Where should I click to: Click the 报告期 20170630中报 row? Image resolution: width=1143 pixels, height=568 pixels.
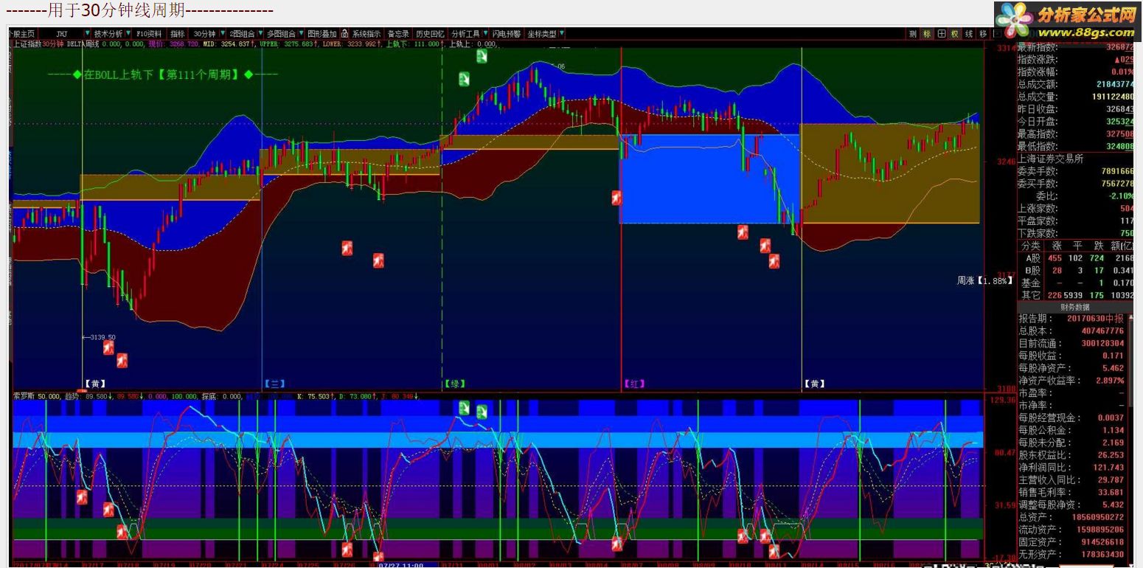click(1072, 319)
